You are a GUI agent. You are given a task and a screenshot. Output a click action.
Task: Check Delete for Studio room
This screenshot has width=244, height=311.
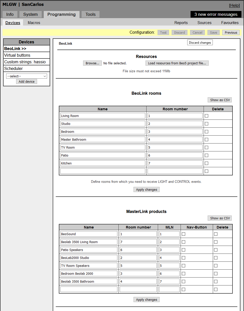[207, 124]
